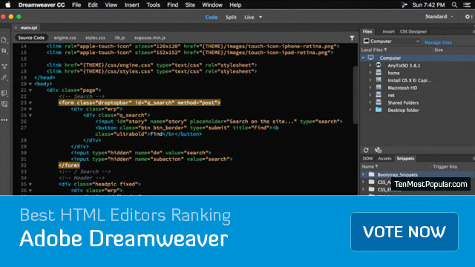Viewport: 475px width, 267px height.
Task: Switch to svgxuse.min.js related file
Action: (150, 38)
